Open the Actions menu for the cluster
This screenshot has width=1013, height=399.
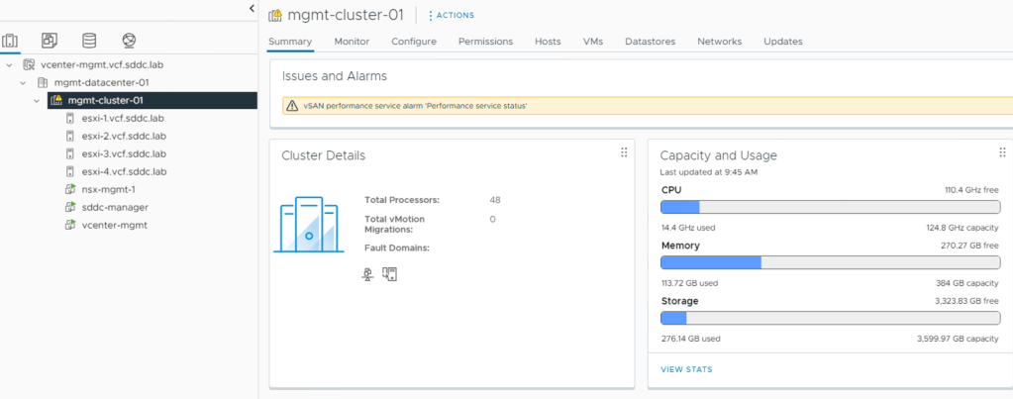click(452, 15)
